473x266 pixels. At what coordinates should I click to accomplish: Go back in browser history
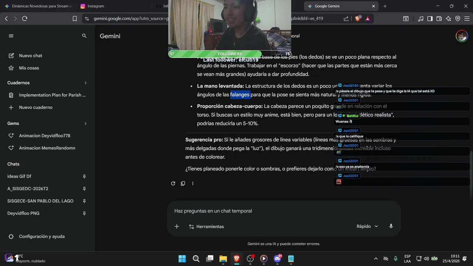point(6,18)
